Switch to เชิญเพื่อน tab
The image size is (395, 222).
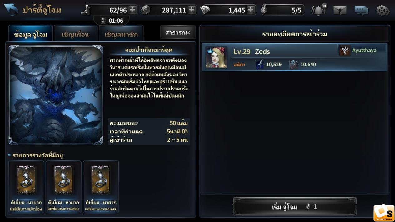[76, 34]
